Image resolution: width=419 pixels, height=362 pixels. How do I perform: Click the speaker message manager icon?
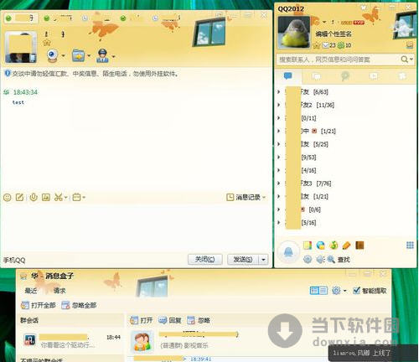[320, 260]
